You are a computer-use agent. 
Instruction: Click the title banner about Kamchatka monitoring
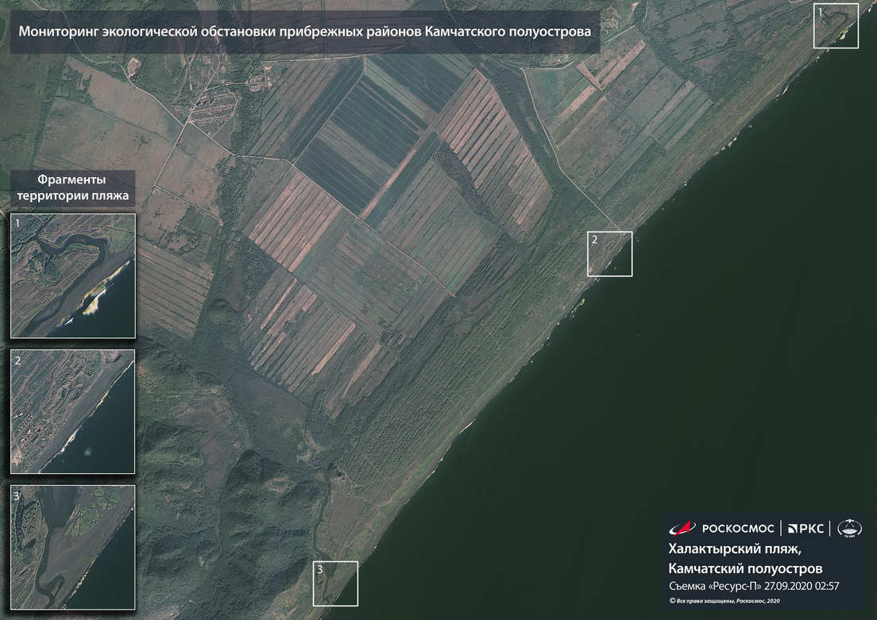click(x=304, y=33)
